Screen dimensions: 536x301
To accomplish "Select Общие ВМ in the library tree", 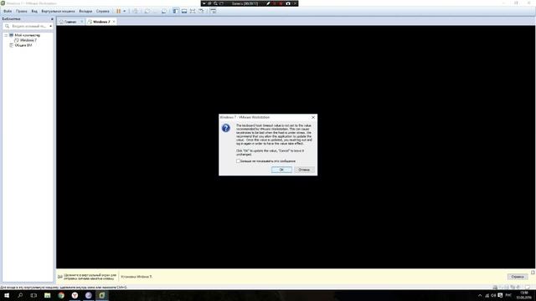I will pyautogui.click(x=23, y=45).
